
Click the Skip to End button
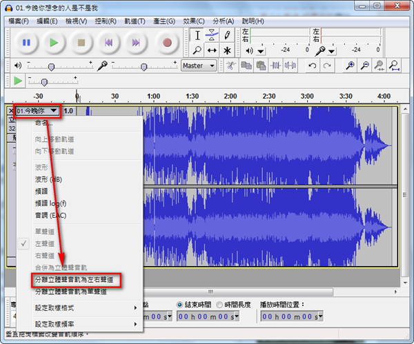(136, 43)
